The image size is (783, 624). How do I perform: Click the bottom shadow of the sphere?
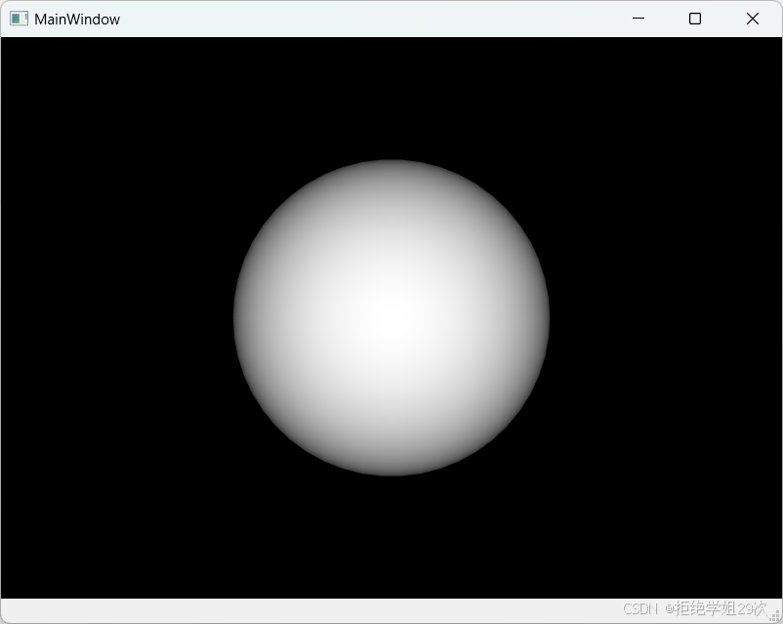tap(391, 459)
